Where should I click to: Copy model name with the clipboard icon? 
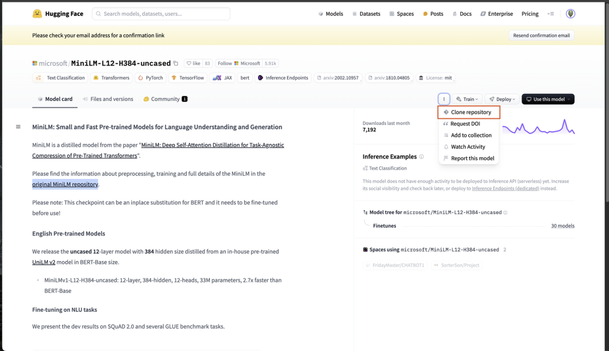(176, 64)
